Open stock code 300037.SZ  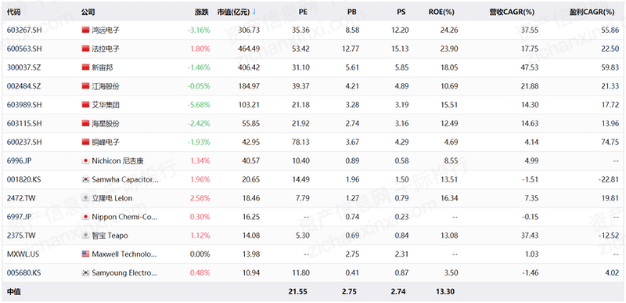pyautogui.click(x=23, y=67)
